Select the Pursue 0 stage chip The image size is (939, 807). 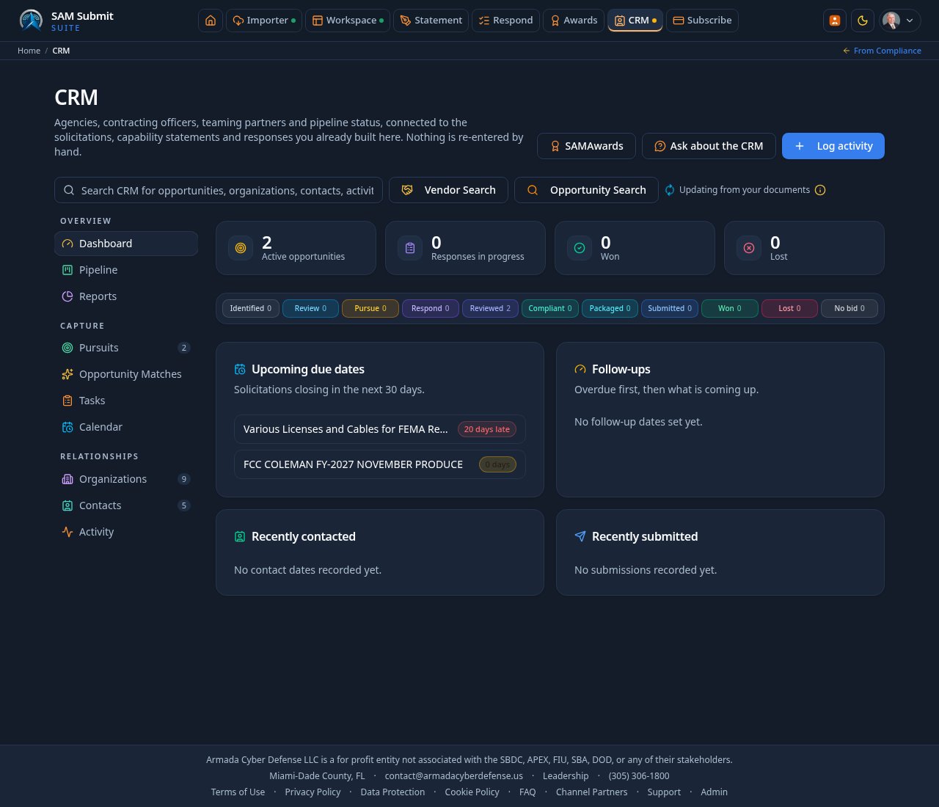pos(370,308)
